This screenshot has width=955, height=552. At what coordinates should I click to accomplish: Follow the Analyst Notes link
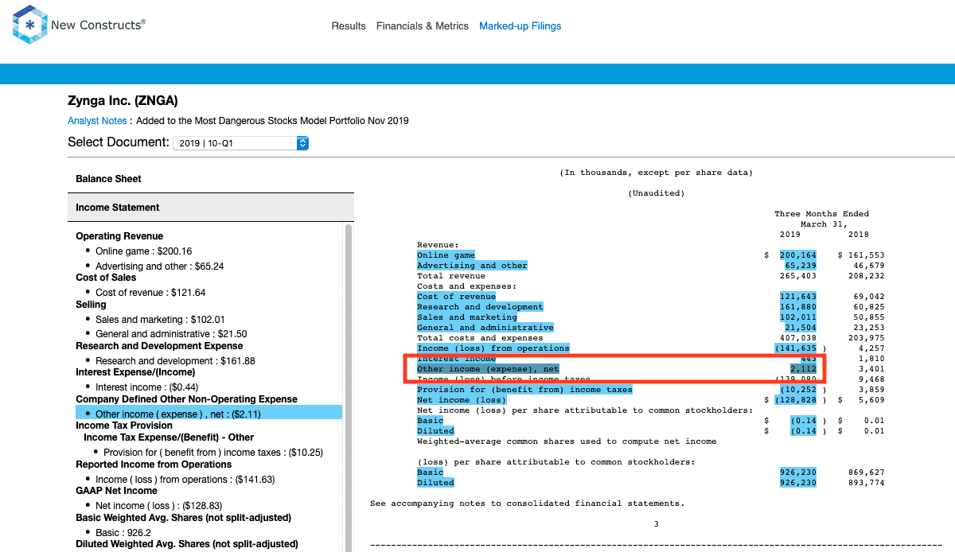[x=97, y=121]
